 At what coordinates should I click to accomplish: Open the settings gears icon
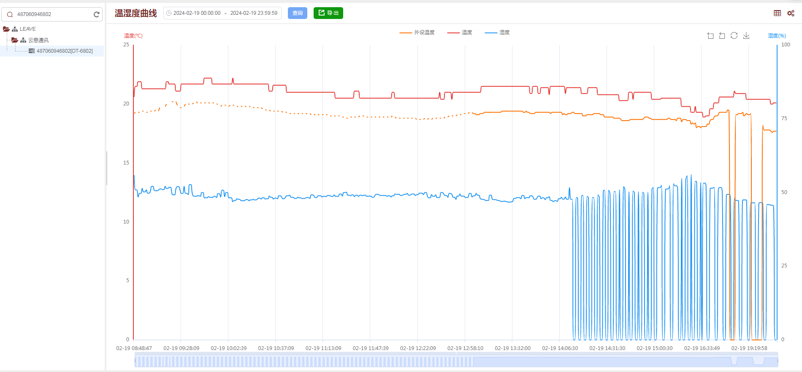(791, 13)
